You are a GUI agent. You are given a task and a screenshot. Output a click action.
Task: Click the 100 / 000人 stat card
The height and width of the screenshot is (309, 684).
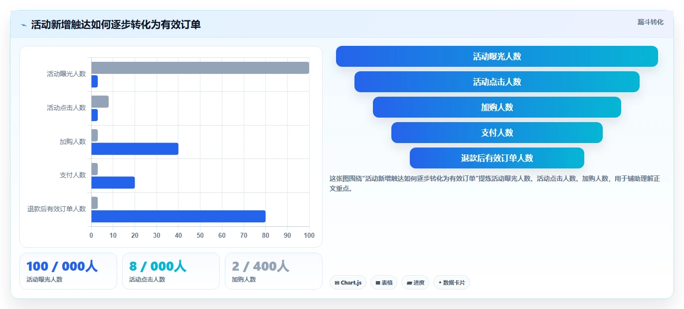click(x=68, y=271)
